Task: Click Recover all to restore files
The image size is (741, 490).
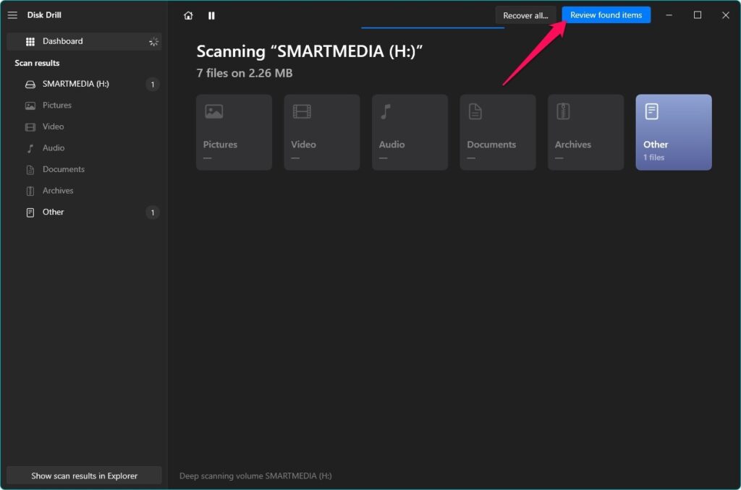Action: (525, 14)
